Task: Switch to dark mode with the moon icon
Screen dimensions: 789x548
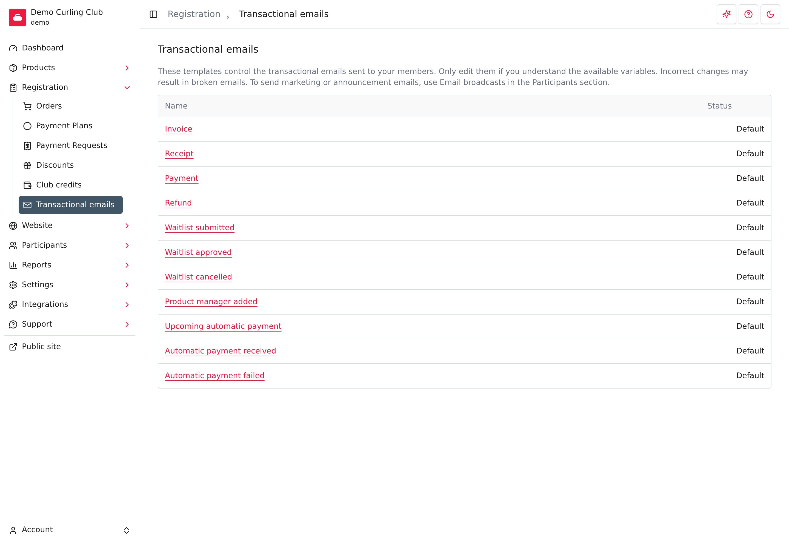Action: [x=770, y=14]
